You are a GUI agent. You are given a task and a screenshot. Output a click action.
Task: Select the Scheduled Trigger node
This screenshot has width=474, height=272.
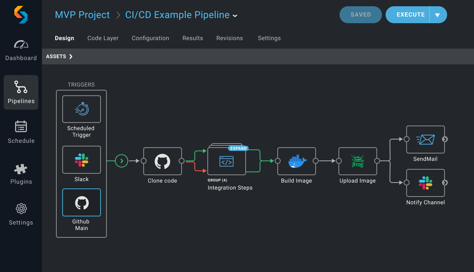coord(81,109)
